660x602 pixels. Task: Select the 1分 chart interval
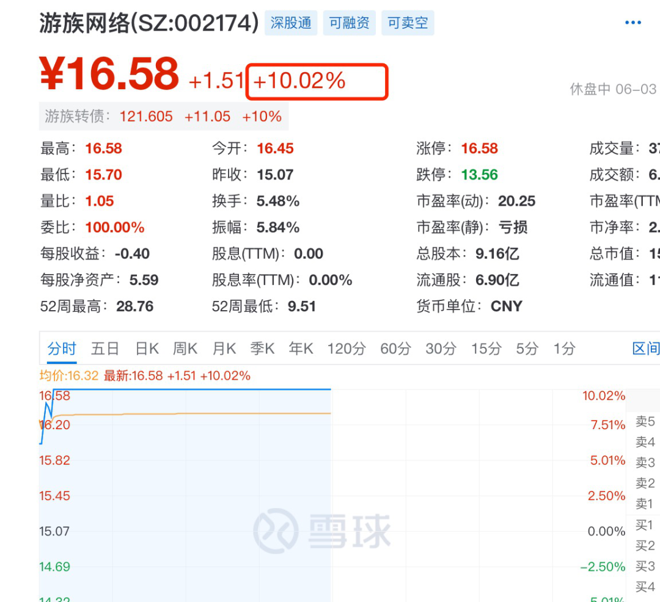tap(564, 349)
